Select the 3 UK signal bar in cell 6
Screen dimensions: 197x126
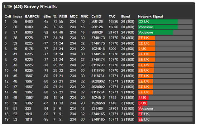pos(165,49)
